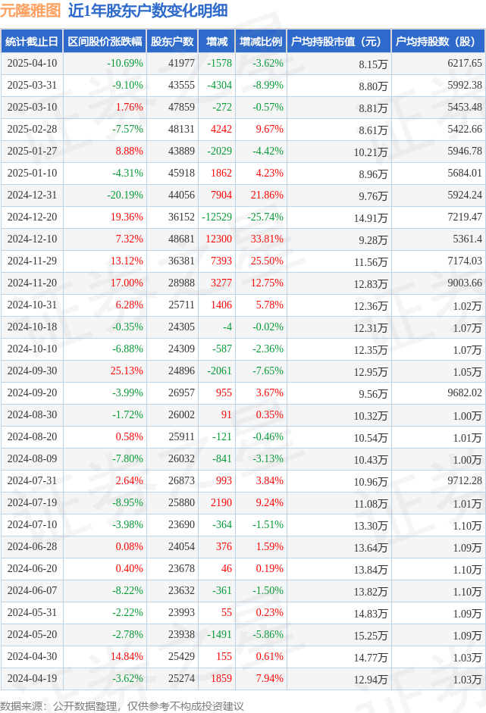486x713 pixels.
Task: Click the 统计截止日 column header
Action: 32,42
